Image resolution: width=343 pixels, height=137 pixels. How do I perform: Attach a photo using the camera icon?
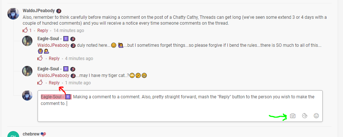click(293, 116)
